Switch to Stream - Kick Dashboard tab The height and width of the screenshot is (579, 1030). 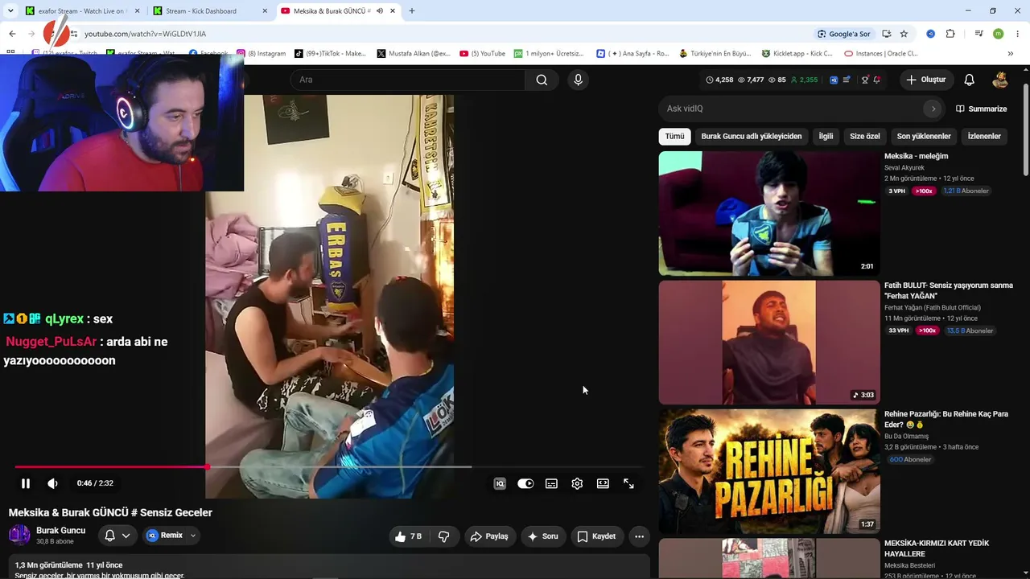pos(211,11)
